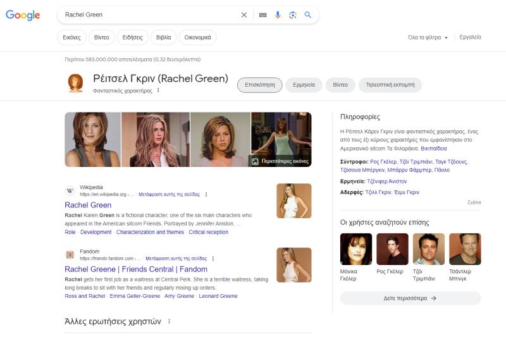Open three-dot menu beside Άλλες ερωτήσεις χρηστών
This screenshot has width=506, height=339.
click(x=170, y=321)
